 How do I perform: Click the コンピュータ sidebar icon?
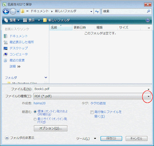pos(5,54)
